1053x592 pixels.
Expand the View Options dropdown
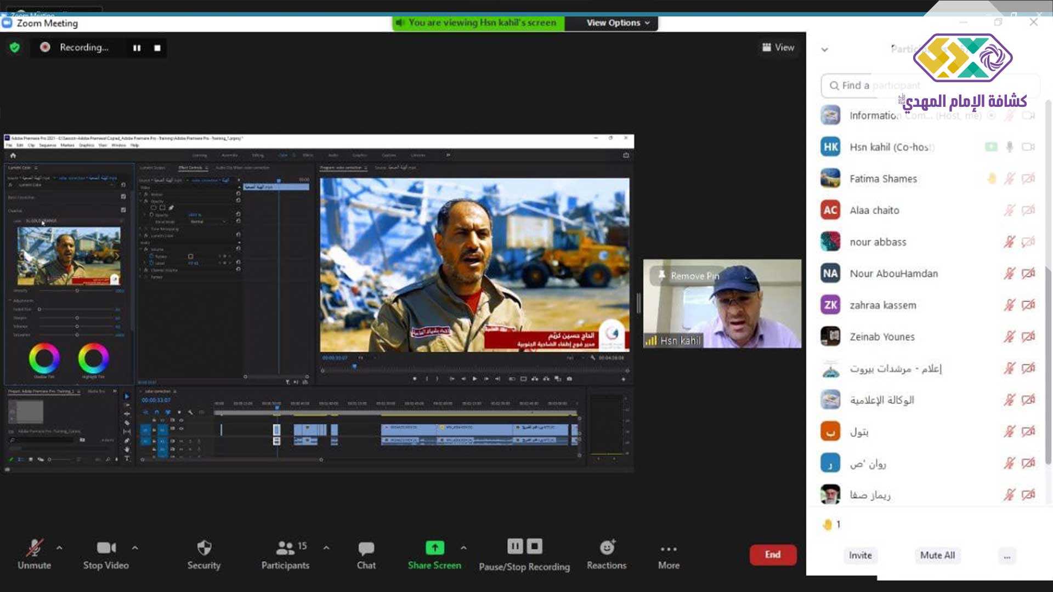617,22
